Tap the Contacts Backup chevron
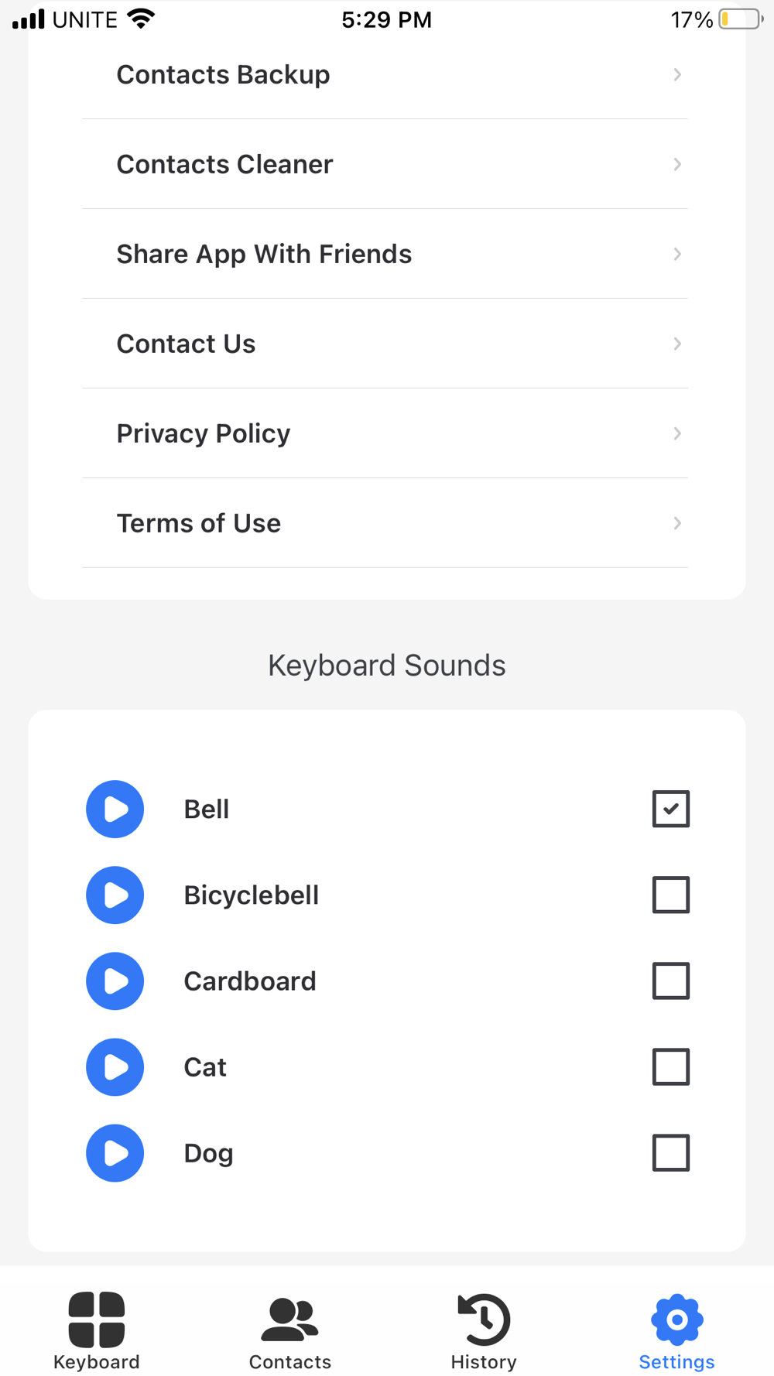 pos(677,74)
